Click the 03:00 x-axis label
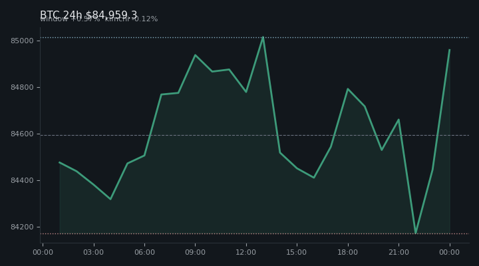The width and height of the screenshot is (479, 266). tap(94, 252)
